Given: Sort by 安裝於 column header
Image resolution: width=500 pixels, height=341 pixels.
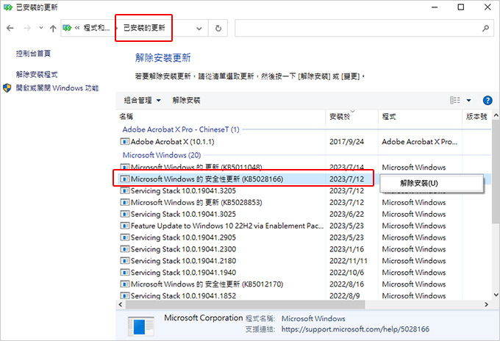Looking at the screenshot, I should tap(340, 117).
